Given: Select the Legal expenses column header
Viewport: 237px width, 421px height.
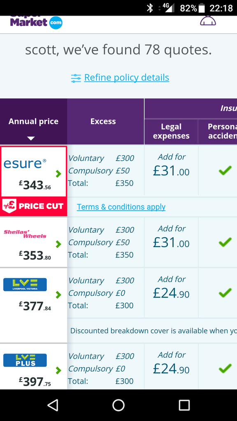Looking at the screenshot, I should 171,131.
